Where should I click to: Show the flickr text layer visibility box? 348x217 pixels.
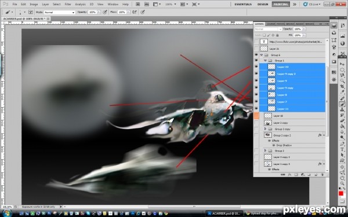tap(256, 42)
